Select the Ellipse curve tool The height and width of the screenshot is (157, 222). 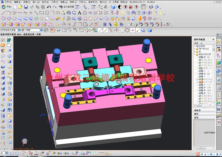pyautogui.click(x=58, y=13)
